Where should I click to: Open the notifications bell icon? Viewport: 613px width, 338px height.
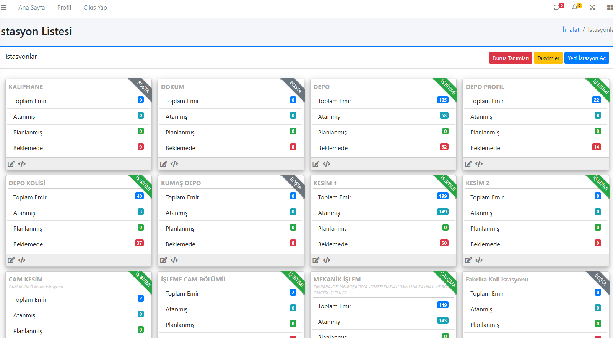(x=575, y=8)
